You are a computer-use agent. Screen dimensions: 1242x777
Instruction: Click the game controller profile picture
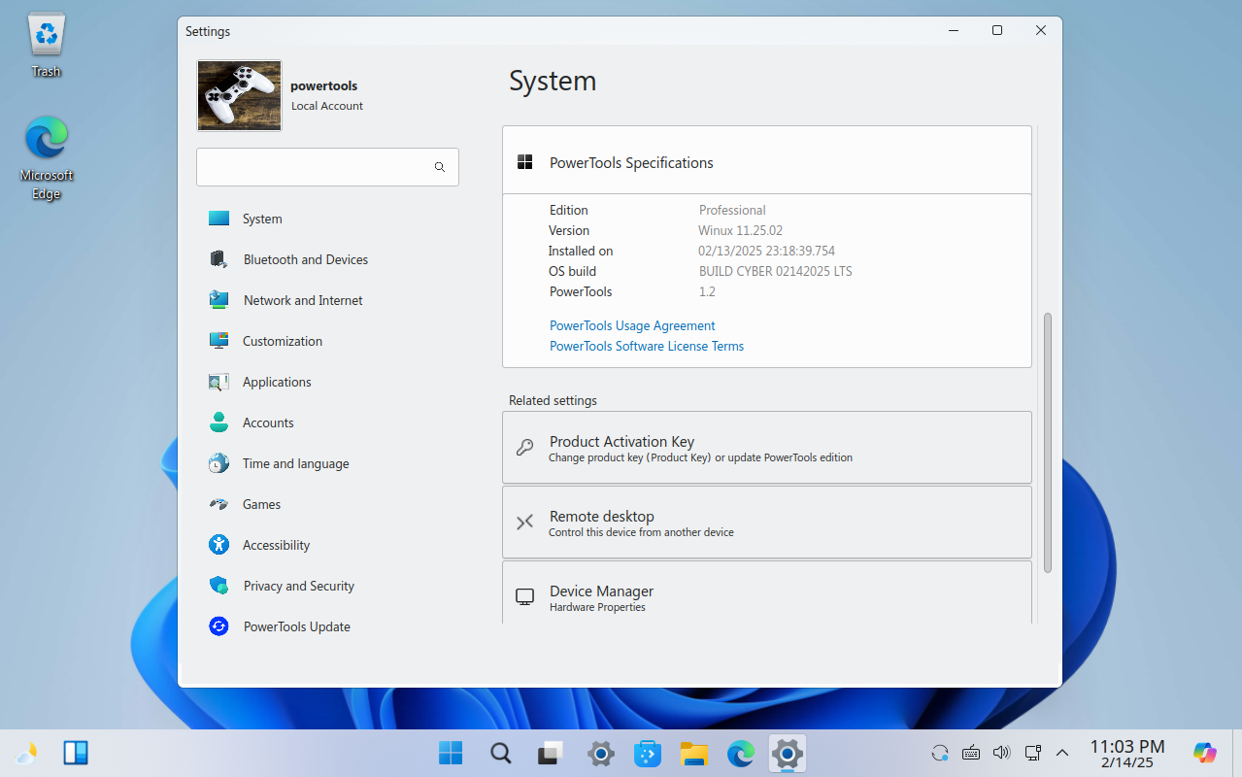(x=239, y=95)
